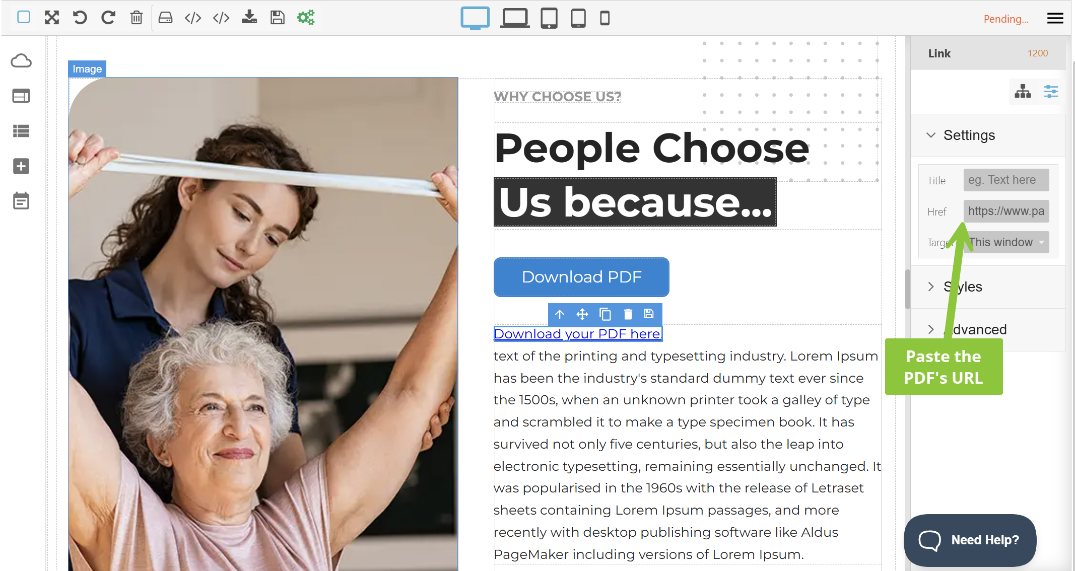Click the redo arrow in the toolbar
The image size is (1075, 571).
coord(108,18)
